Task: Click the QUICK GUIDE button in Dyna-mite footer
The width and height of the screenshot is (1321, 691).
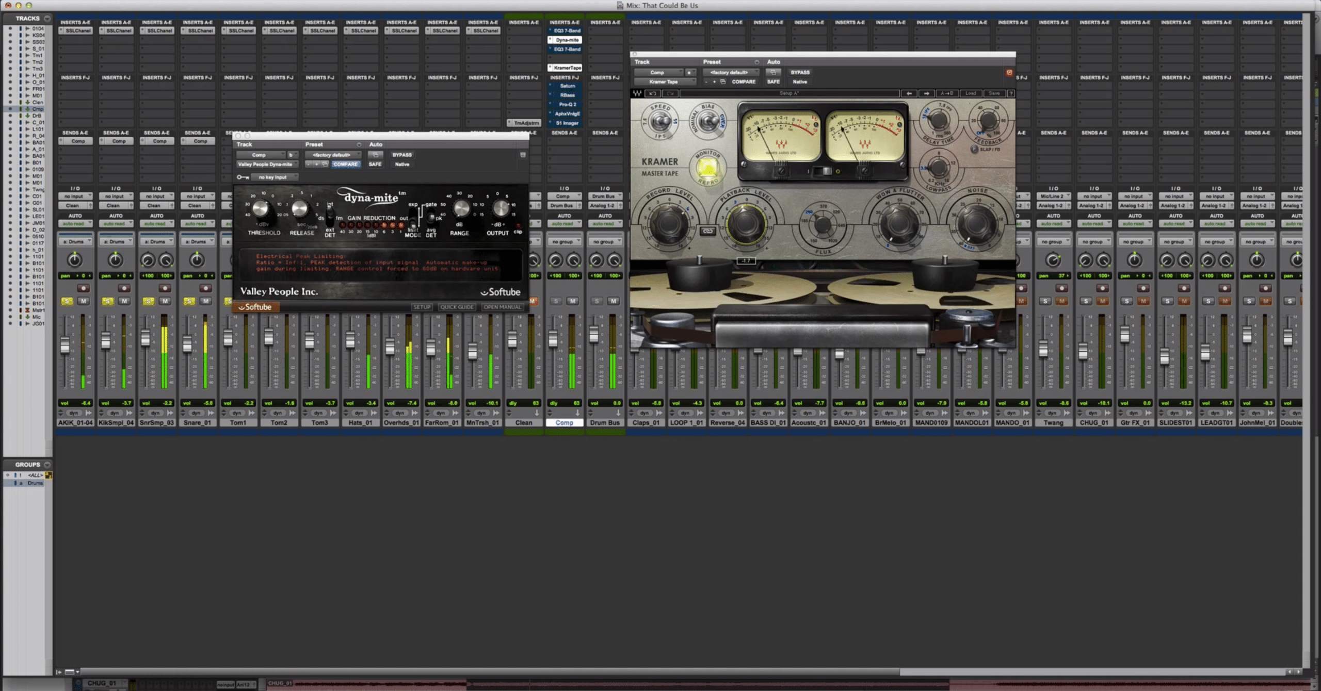Action: click(x=457, y=307)
